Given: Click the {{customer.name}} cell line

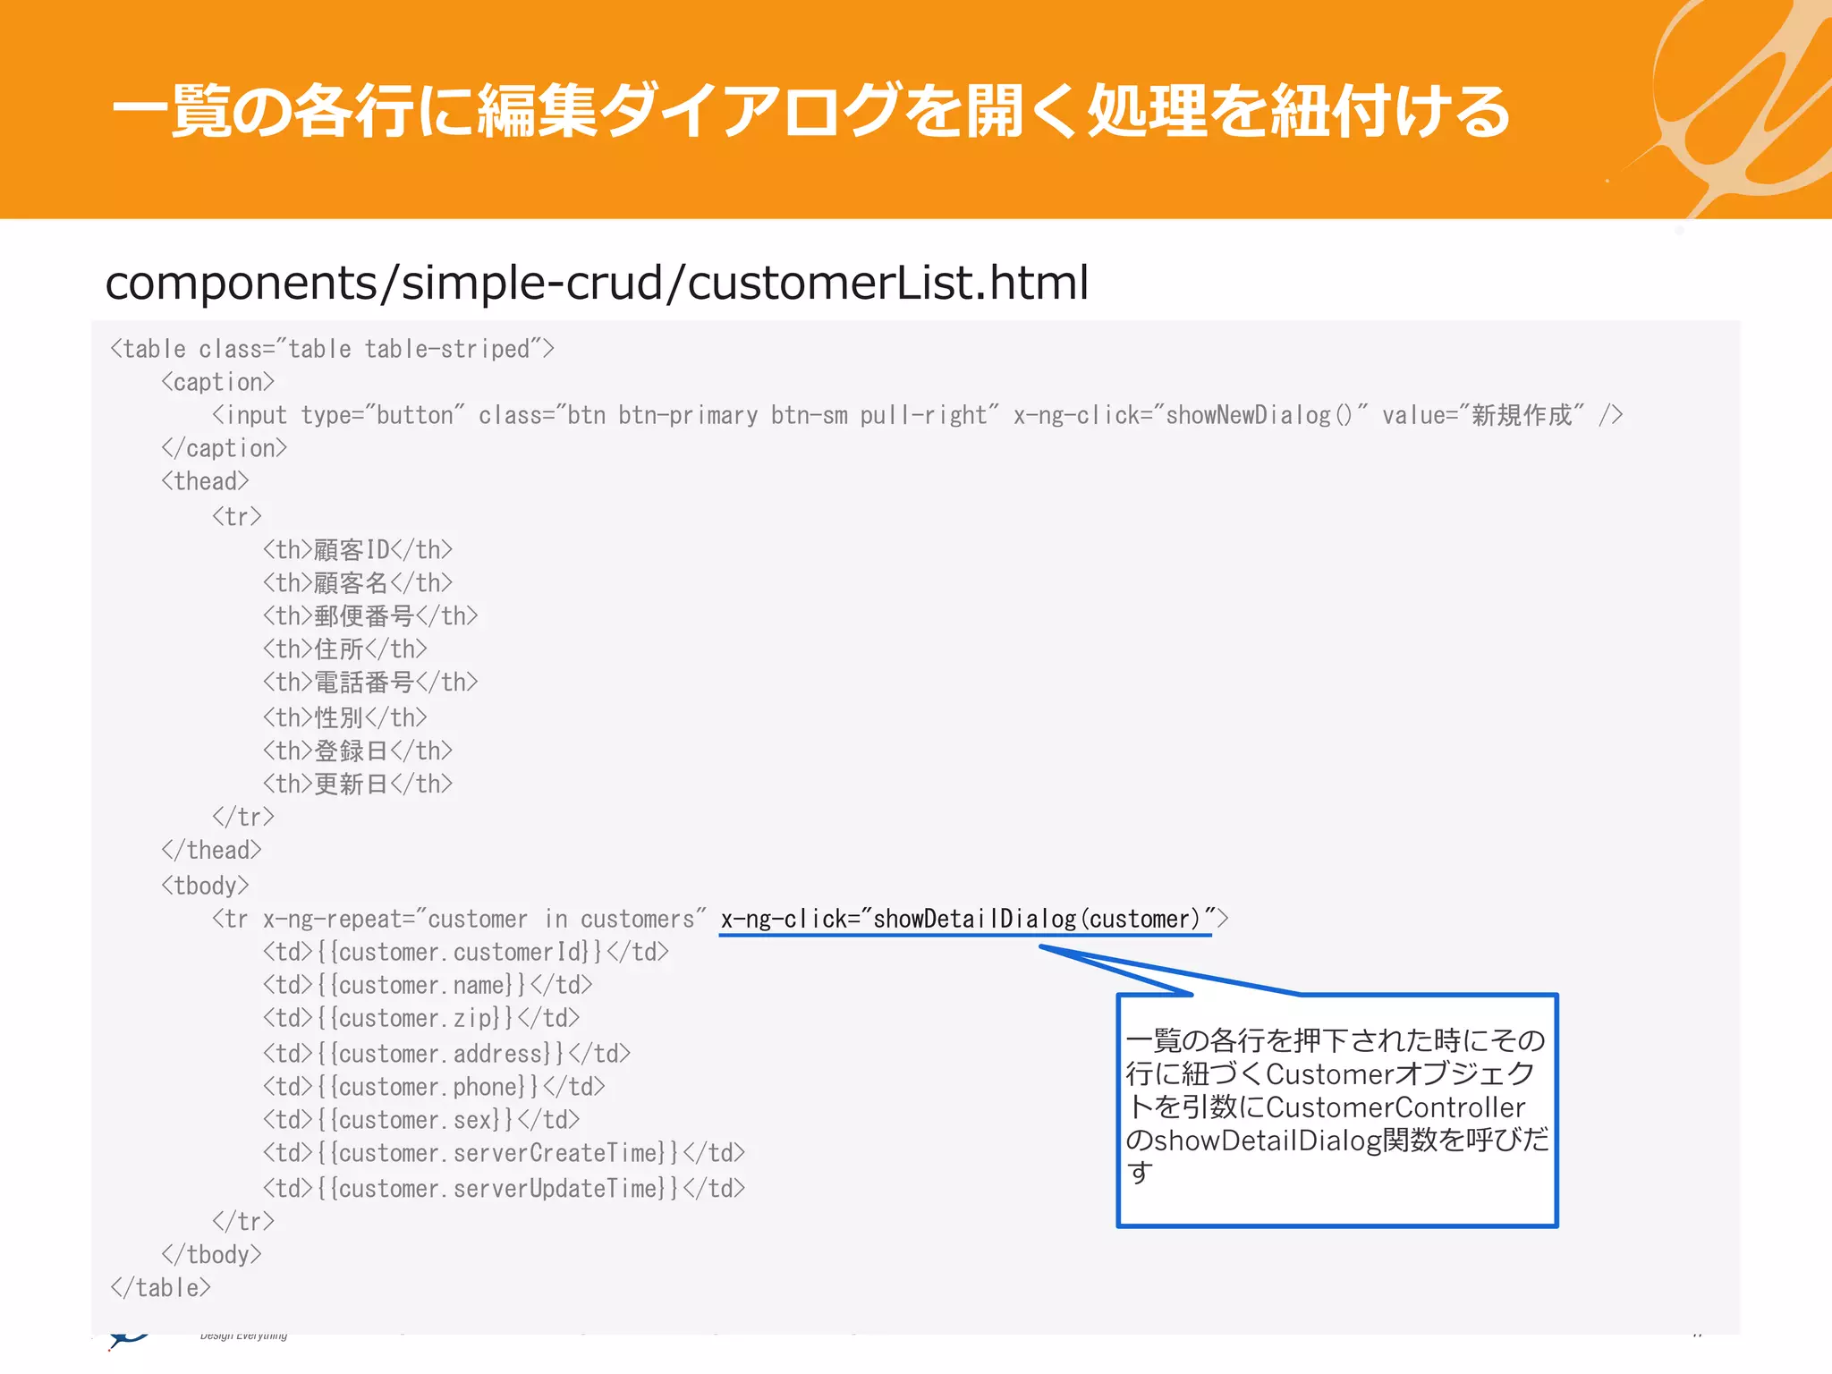Looking at the screenshot, I should [428, 985].
